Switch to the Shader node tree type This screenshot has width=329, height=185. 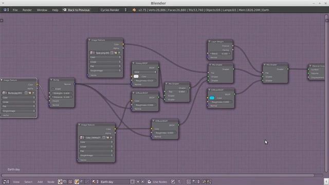pyautogui.click(x=60, y=181)
